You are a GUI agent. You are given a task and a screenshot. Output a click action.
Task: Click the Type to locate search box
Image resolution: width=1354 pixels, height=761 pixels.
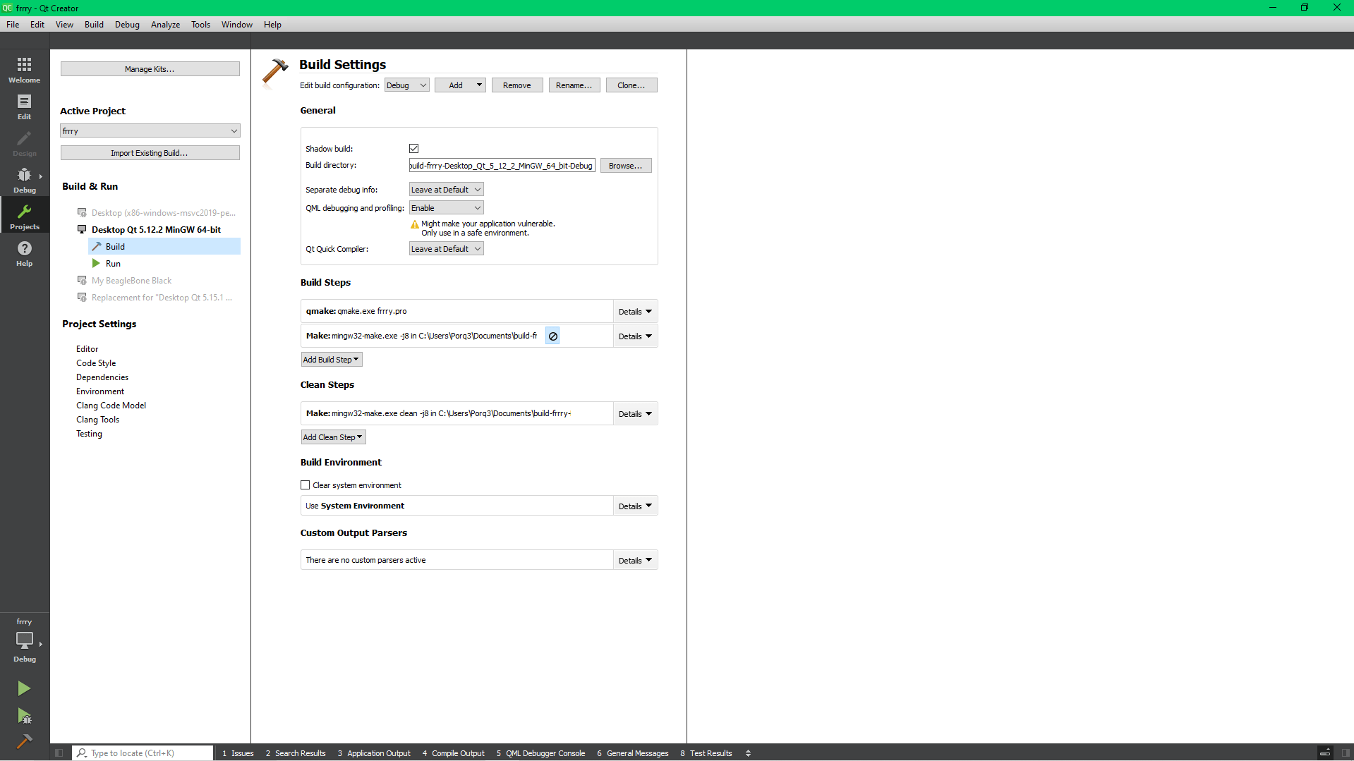143,753
